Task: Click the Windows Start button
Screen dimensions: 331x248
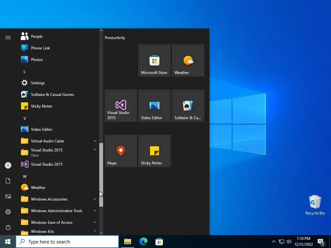Action: (8, 242)
